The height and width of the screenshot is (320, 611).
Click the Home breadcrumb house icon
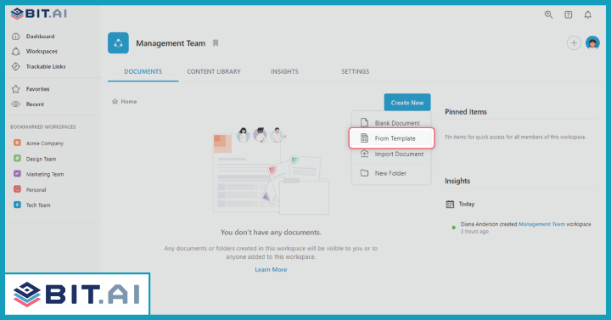[x=115, y=101]
